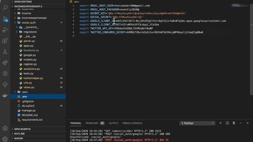
Task: Click TWITTER_API_KEY on line 7
Action: click(102, 28)
